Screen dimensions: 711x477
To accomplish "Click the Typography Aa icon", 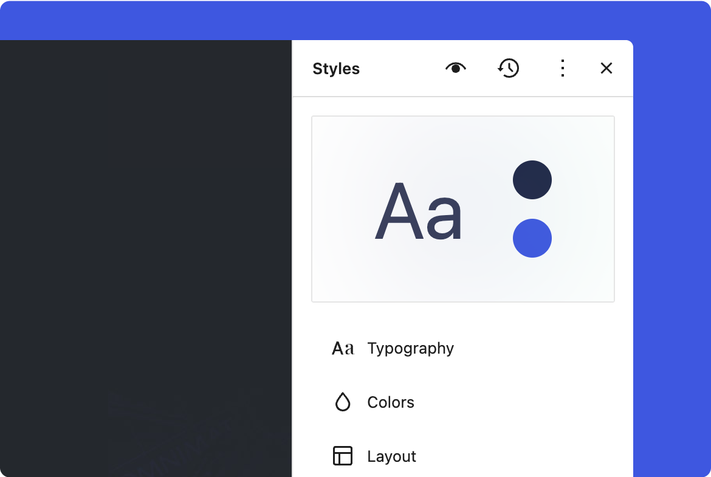I will [343, 348].
